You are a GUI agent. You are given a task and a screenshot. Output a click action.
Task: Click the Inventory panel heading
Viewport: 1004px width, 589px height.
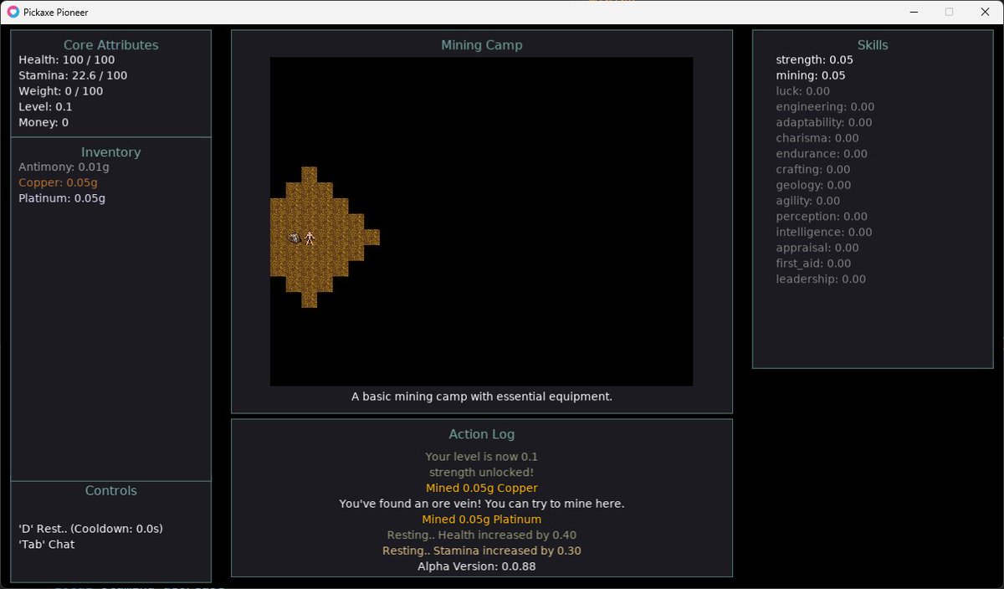111,152
